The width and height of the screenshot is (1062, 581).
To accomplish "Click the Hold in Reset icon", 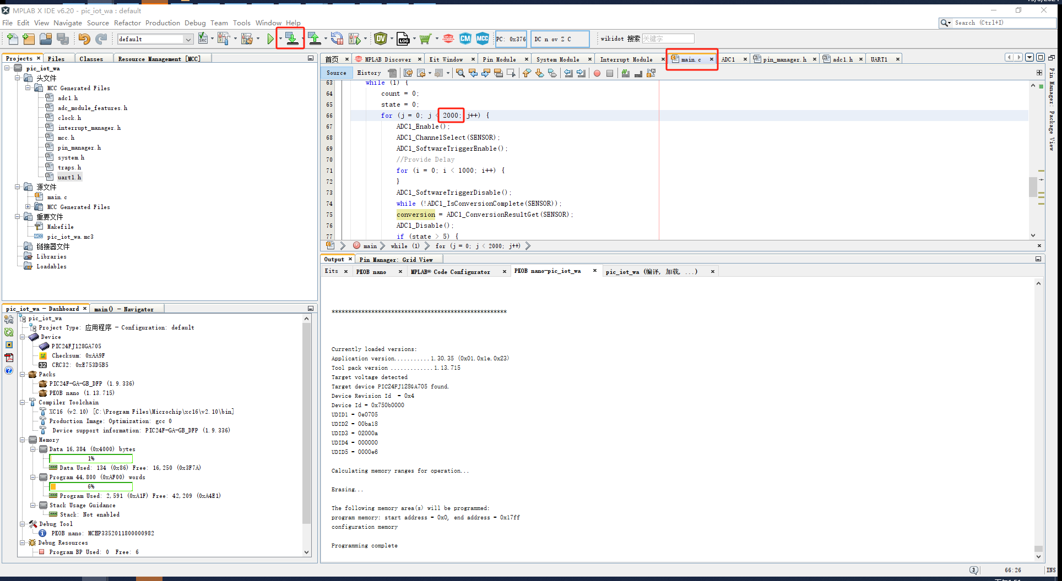I will (x=337, y=39).
